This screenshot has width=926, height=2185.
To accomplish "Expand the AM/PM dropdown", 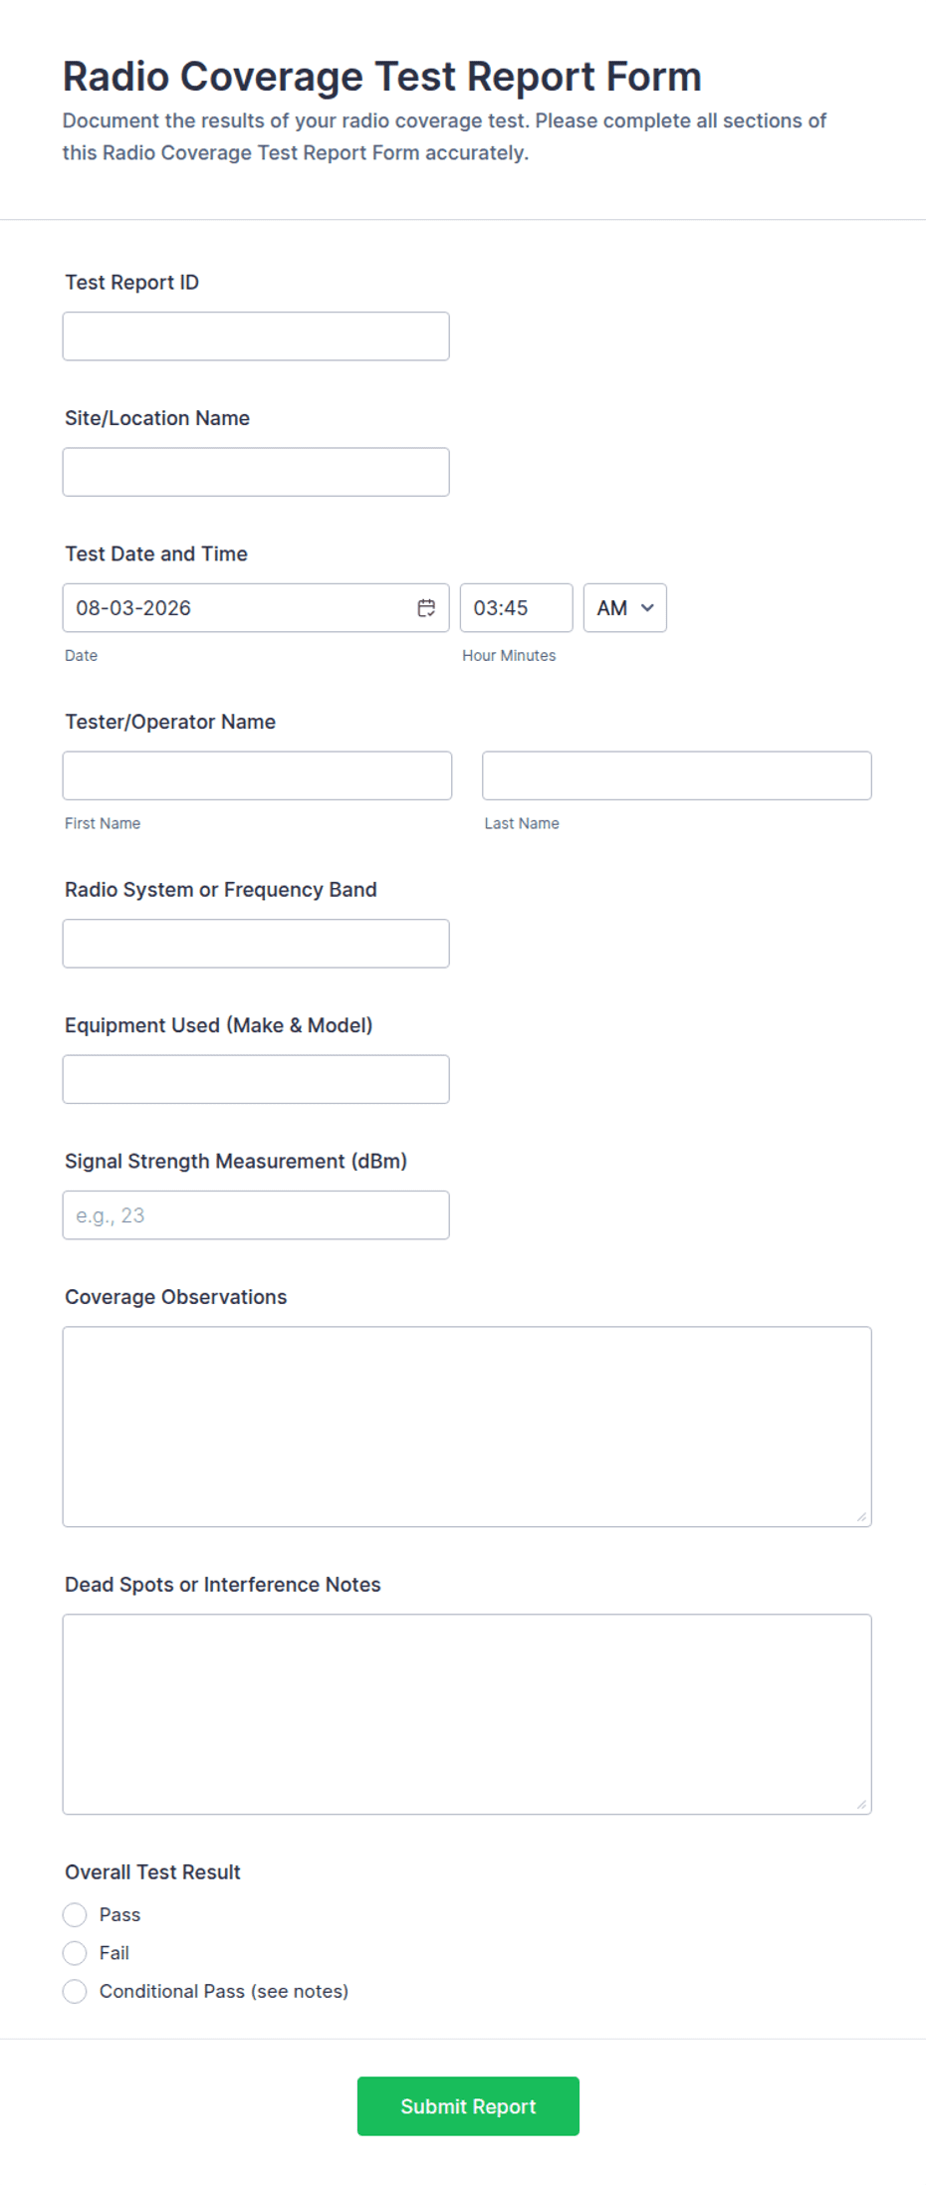I will (x=625, y=608).
